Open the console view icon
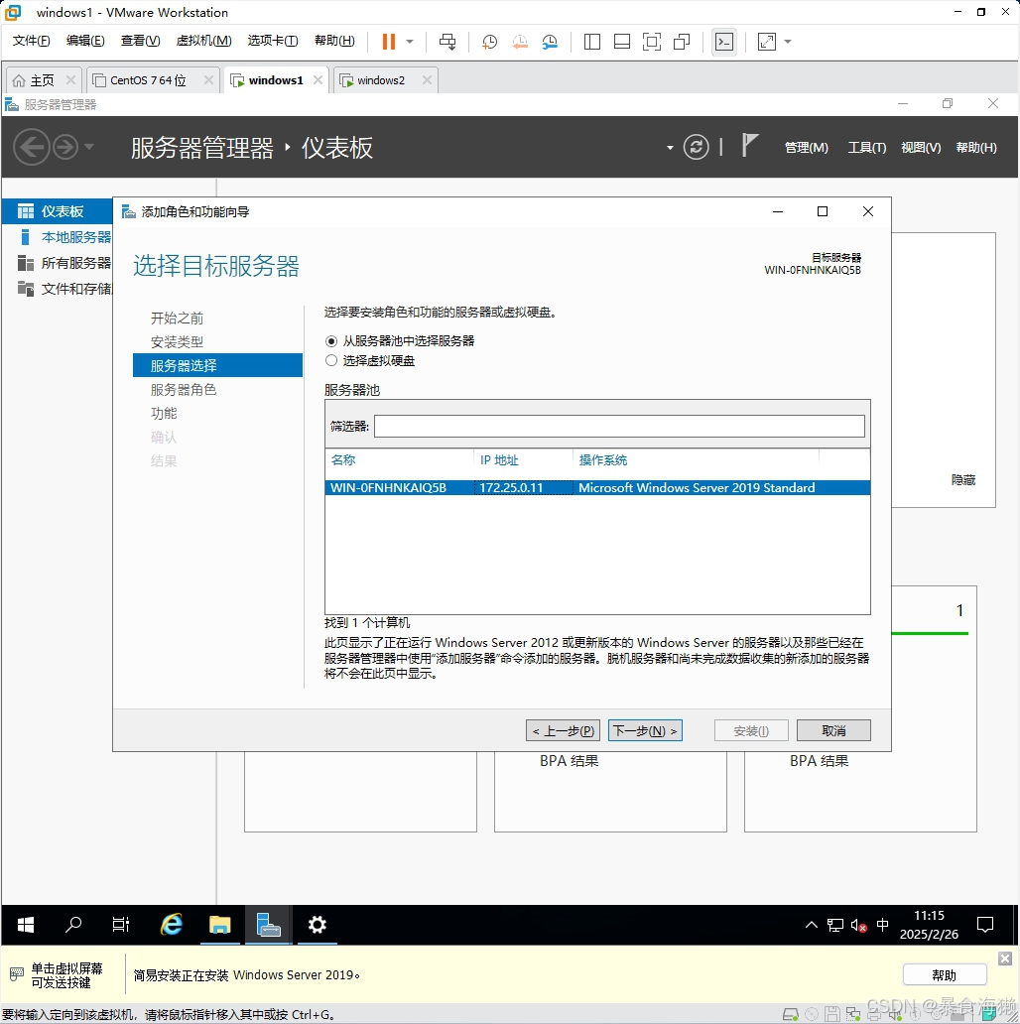This screenshot has height=1024, width=1020. (x=724, y=41)
